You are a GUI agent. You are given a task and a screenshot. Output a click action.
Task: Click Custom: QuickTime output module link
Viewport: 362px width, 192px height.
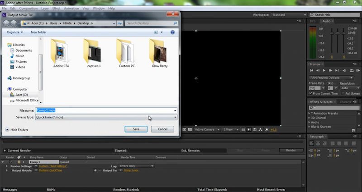click(50, 170)
